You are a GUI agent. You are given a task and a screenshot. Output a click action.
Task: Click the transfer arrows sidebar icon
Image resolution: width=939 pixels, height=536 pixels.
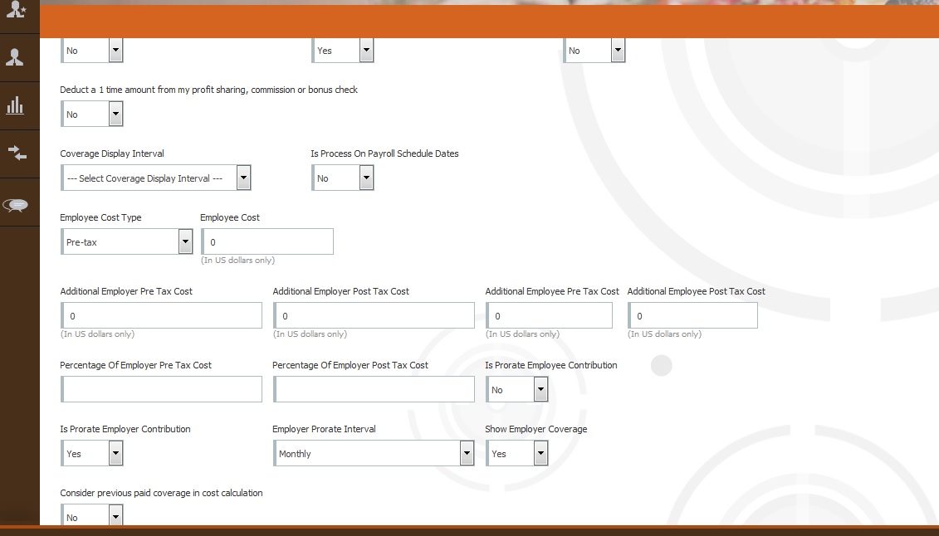pyautogui.click(x=17, y=153)
